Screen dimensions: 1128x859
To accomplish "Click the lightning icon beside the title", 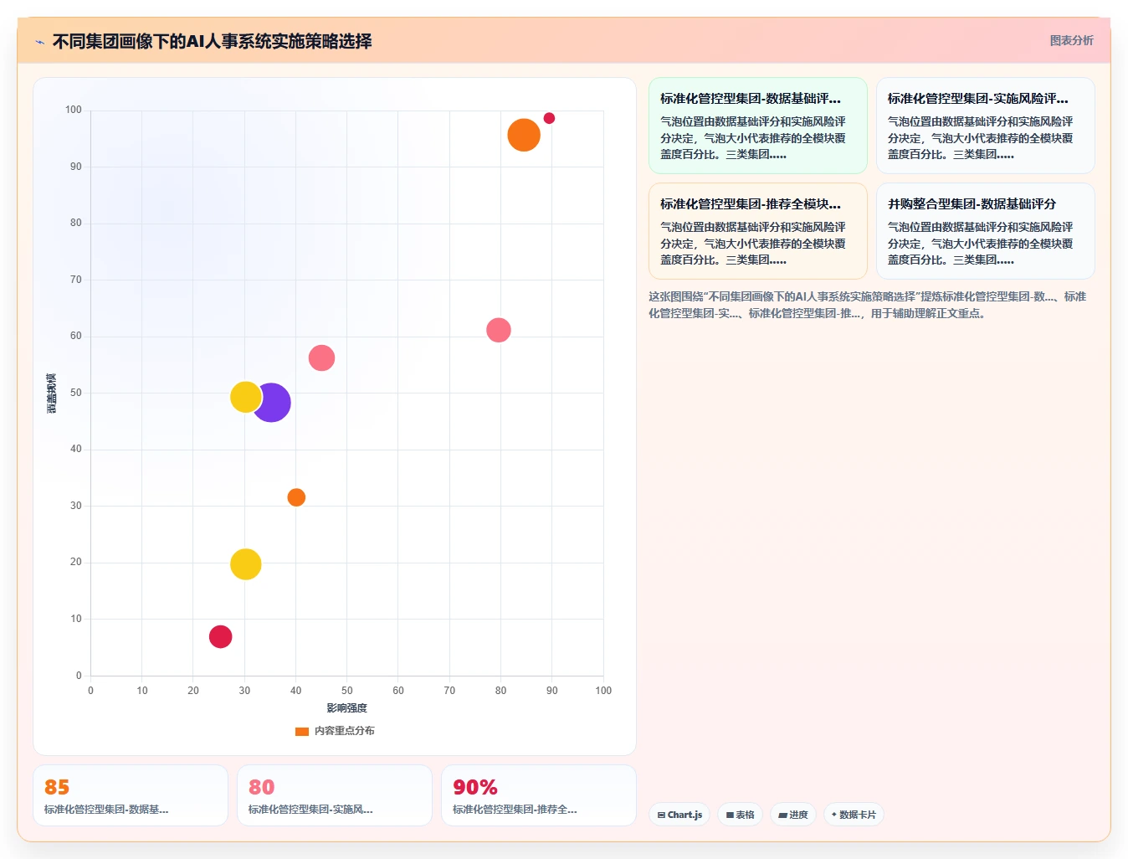I will coord(39,42).
